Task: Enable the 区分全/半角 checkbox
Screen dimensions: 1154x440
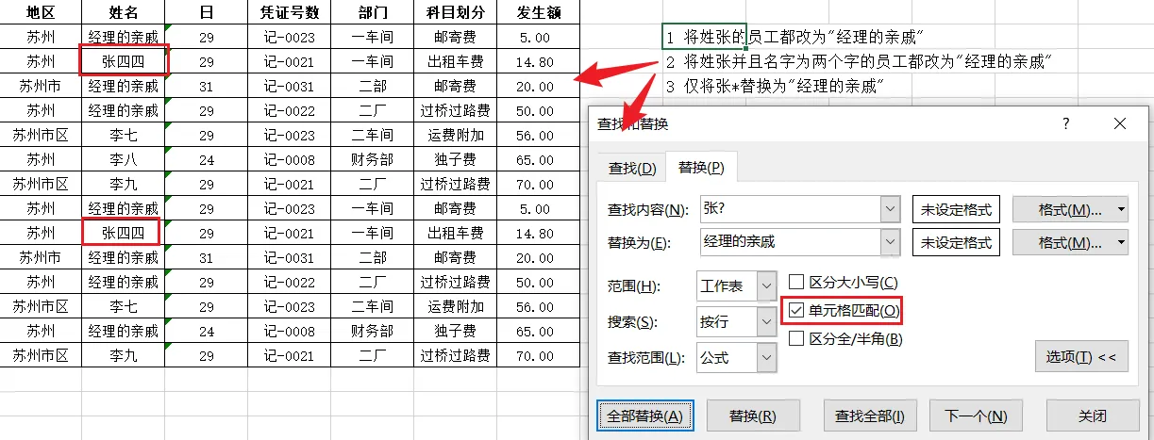Action: point(796,338)
